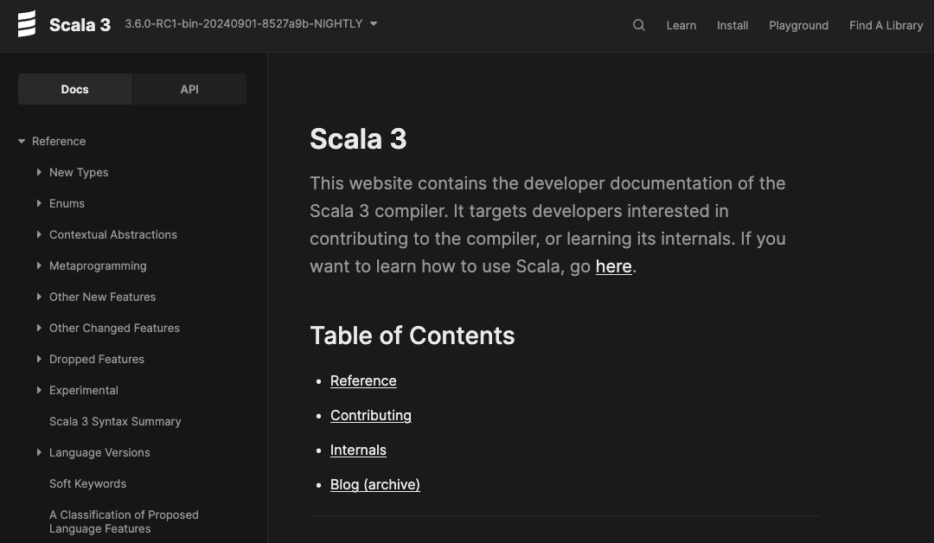Open Other Changed Features sidebar entry
934x543 pixels.
point(114,328)
